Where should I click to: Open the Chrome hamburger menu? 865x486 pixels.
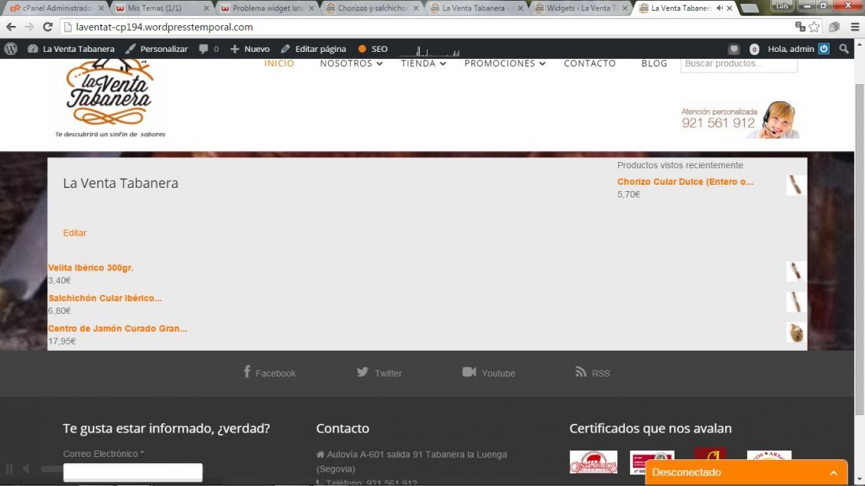pyautogui.click(x=855, y=27)
